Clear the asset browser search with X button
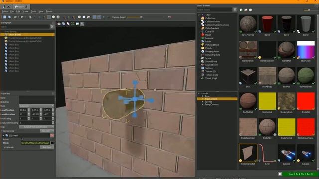Image resolution: width=319 pixels, height=179 pixels. (x=235, y=10)
